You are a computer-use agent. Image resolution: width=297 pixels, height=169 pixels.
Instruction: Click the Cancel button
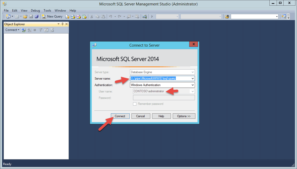click(141, 116)
